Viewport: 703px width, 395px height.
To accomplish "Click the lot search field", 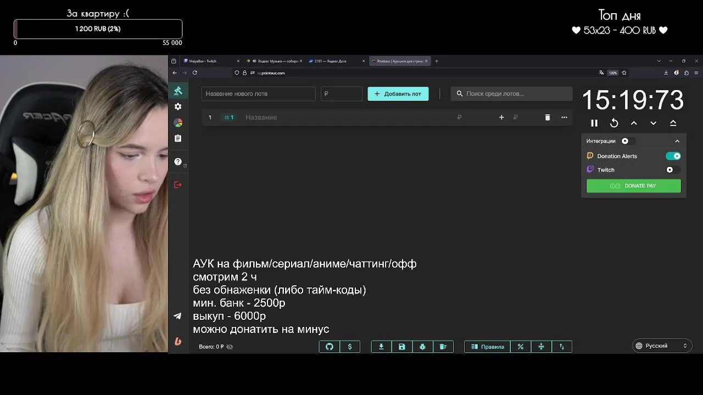I will click(511, 94).
